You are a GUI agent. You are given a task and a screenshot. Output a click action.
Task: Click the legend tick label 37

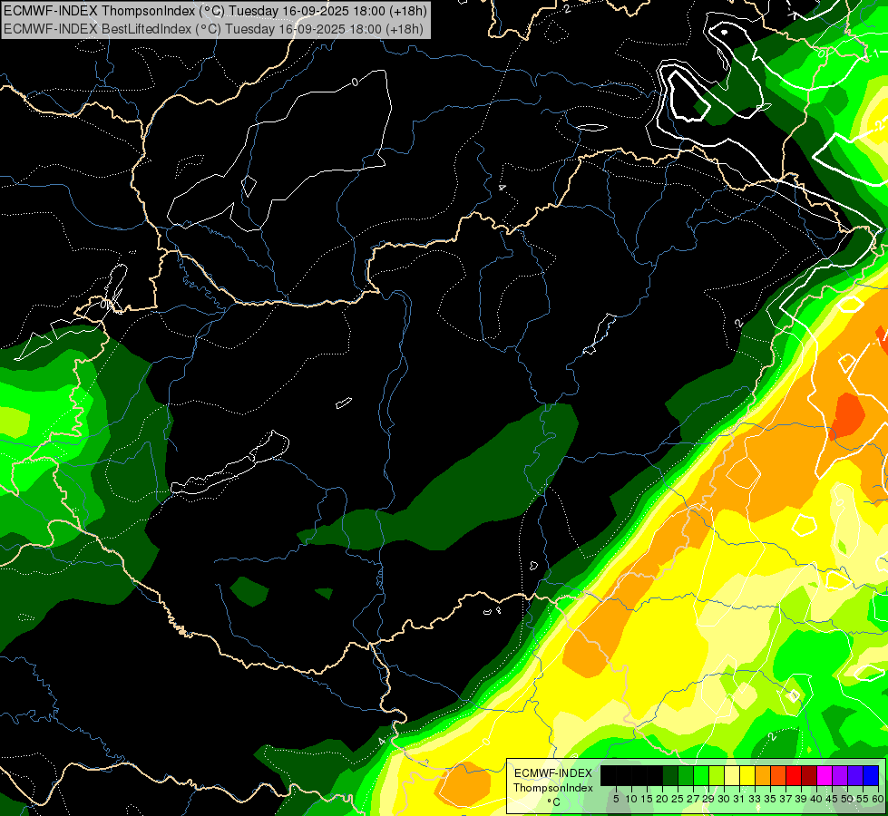point(786,799)
